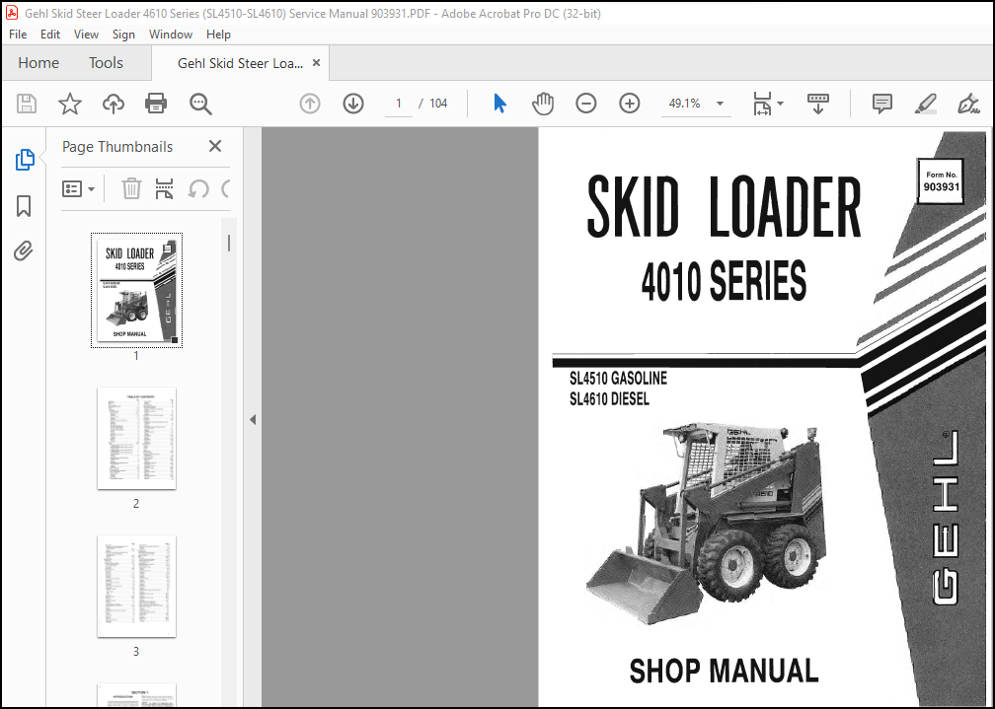Open the Attachments paperclip icon
Image resolution: width=995 pixels, height=709 pixels.
point(24,251)
